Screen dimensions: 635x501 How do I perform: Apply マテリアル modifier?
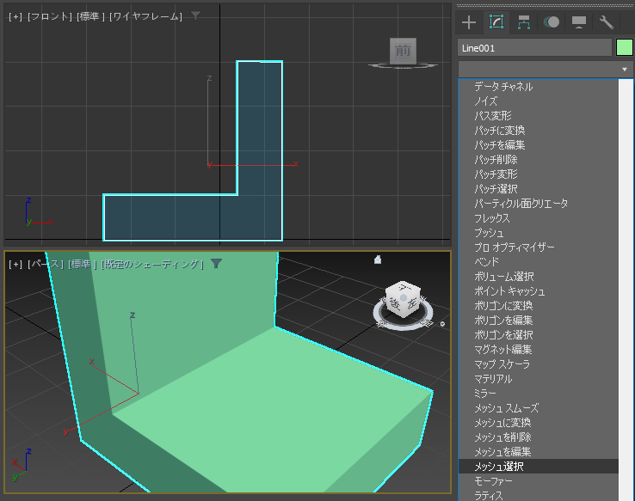tap(539, 378)
